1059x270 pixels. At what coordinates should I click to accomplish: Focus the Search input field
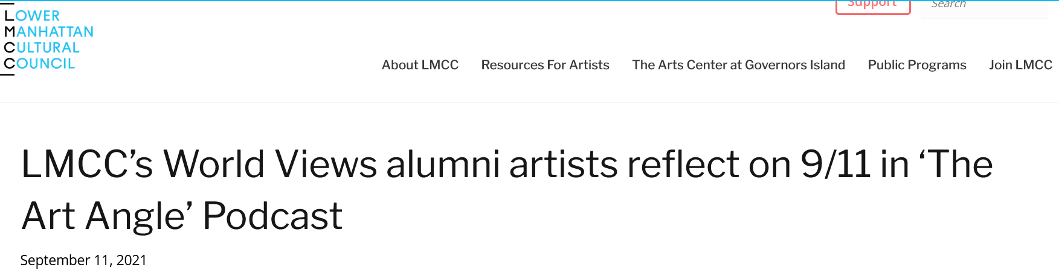pyautogui.click(x=983, y=6)
